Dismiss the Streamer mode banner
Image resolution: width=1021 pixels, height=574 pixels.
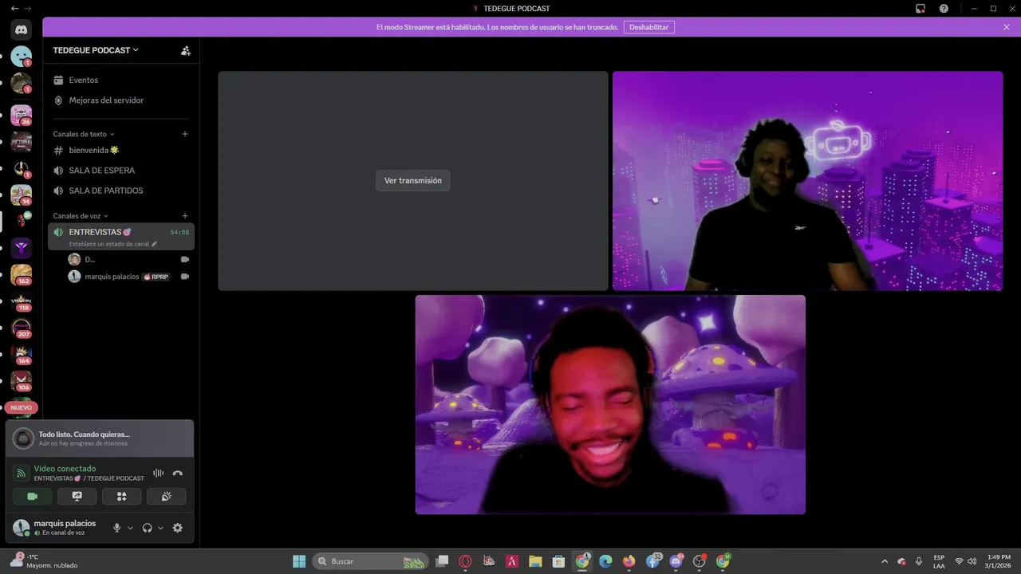[1007, 27]
